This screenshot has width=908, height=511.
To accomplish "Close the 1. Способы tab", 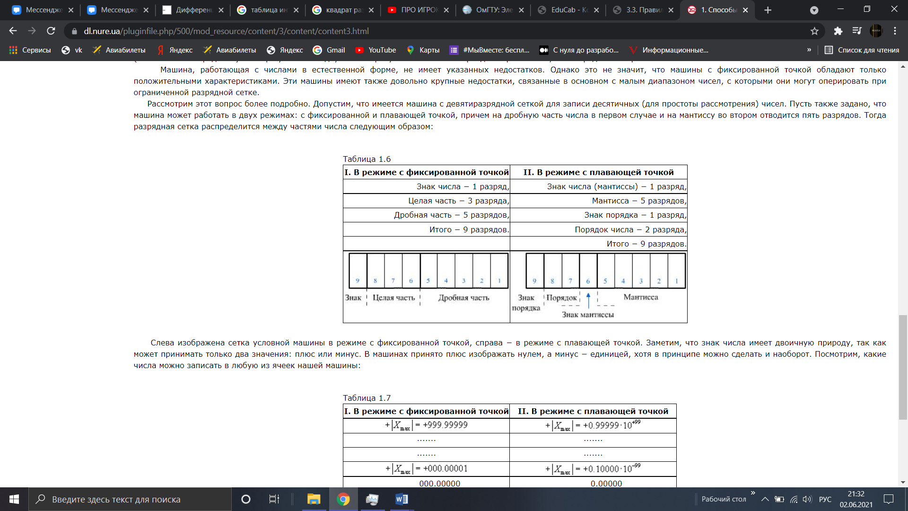I will 745,10.
